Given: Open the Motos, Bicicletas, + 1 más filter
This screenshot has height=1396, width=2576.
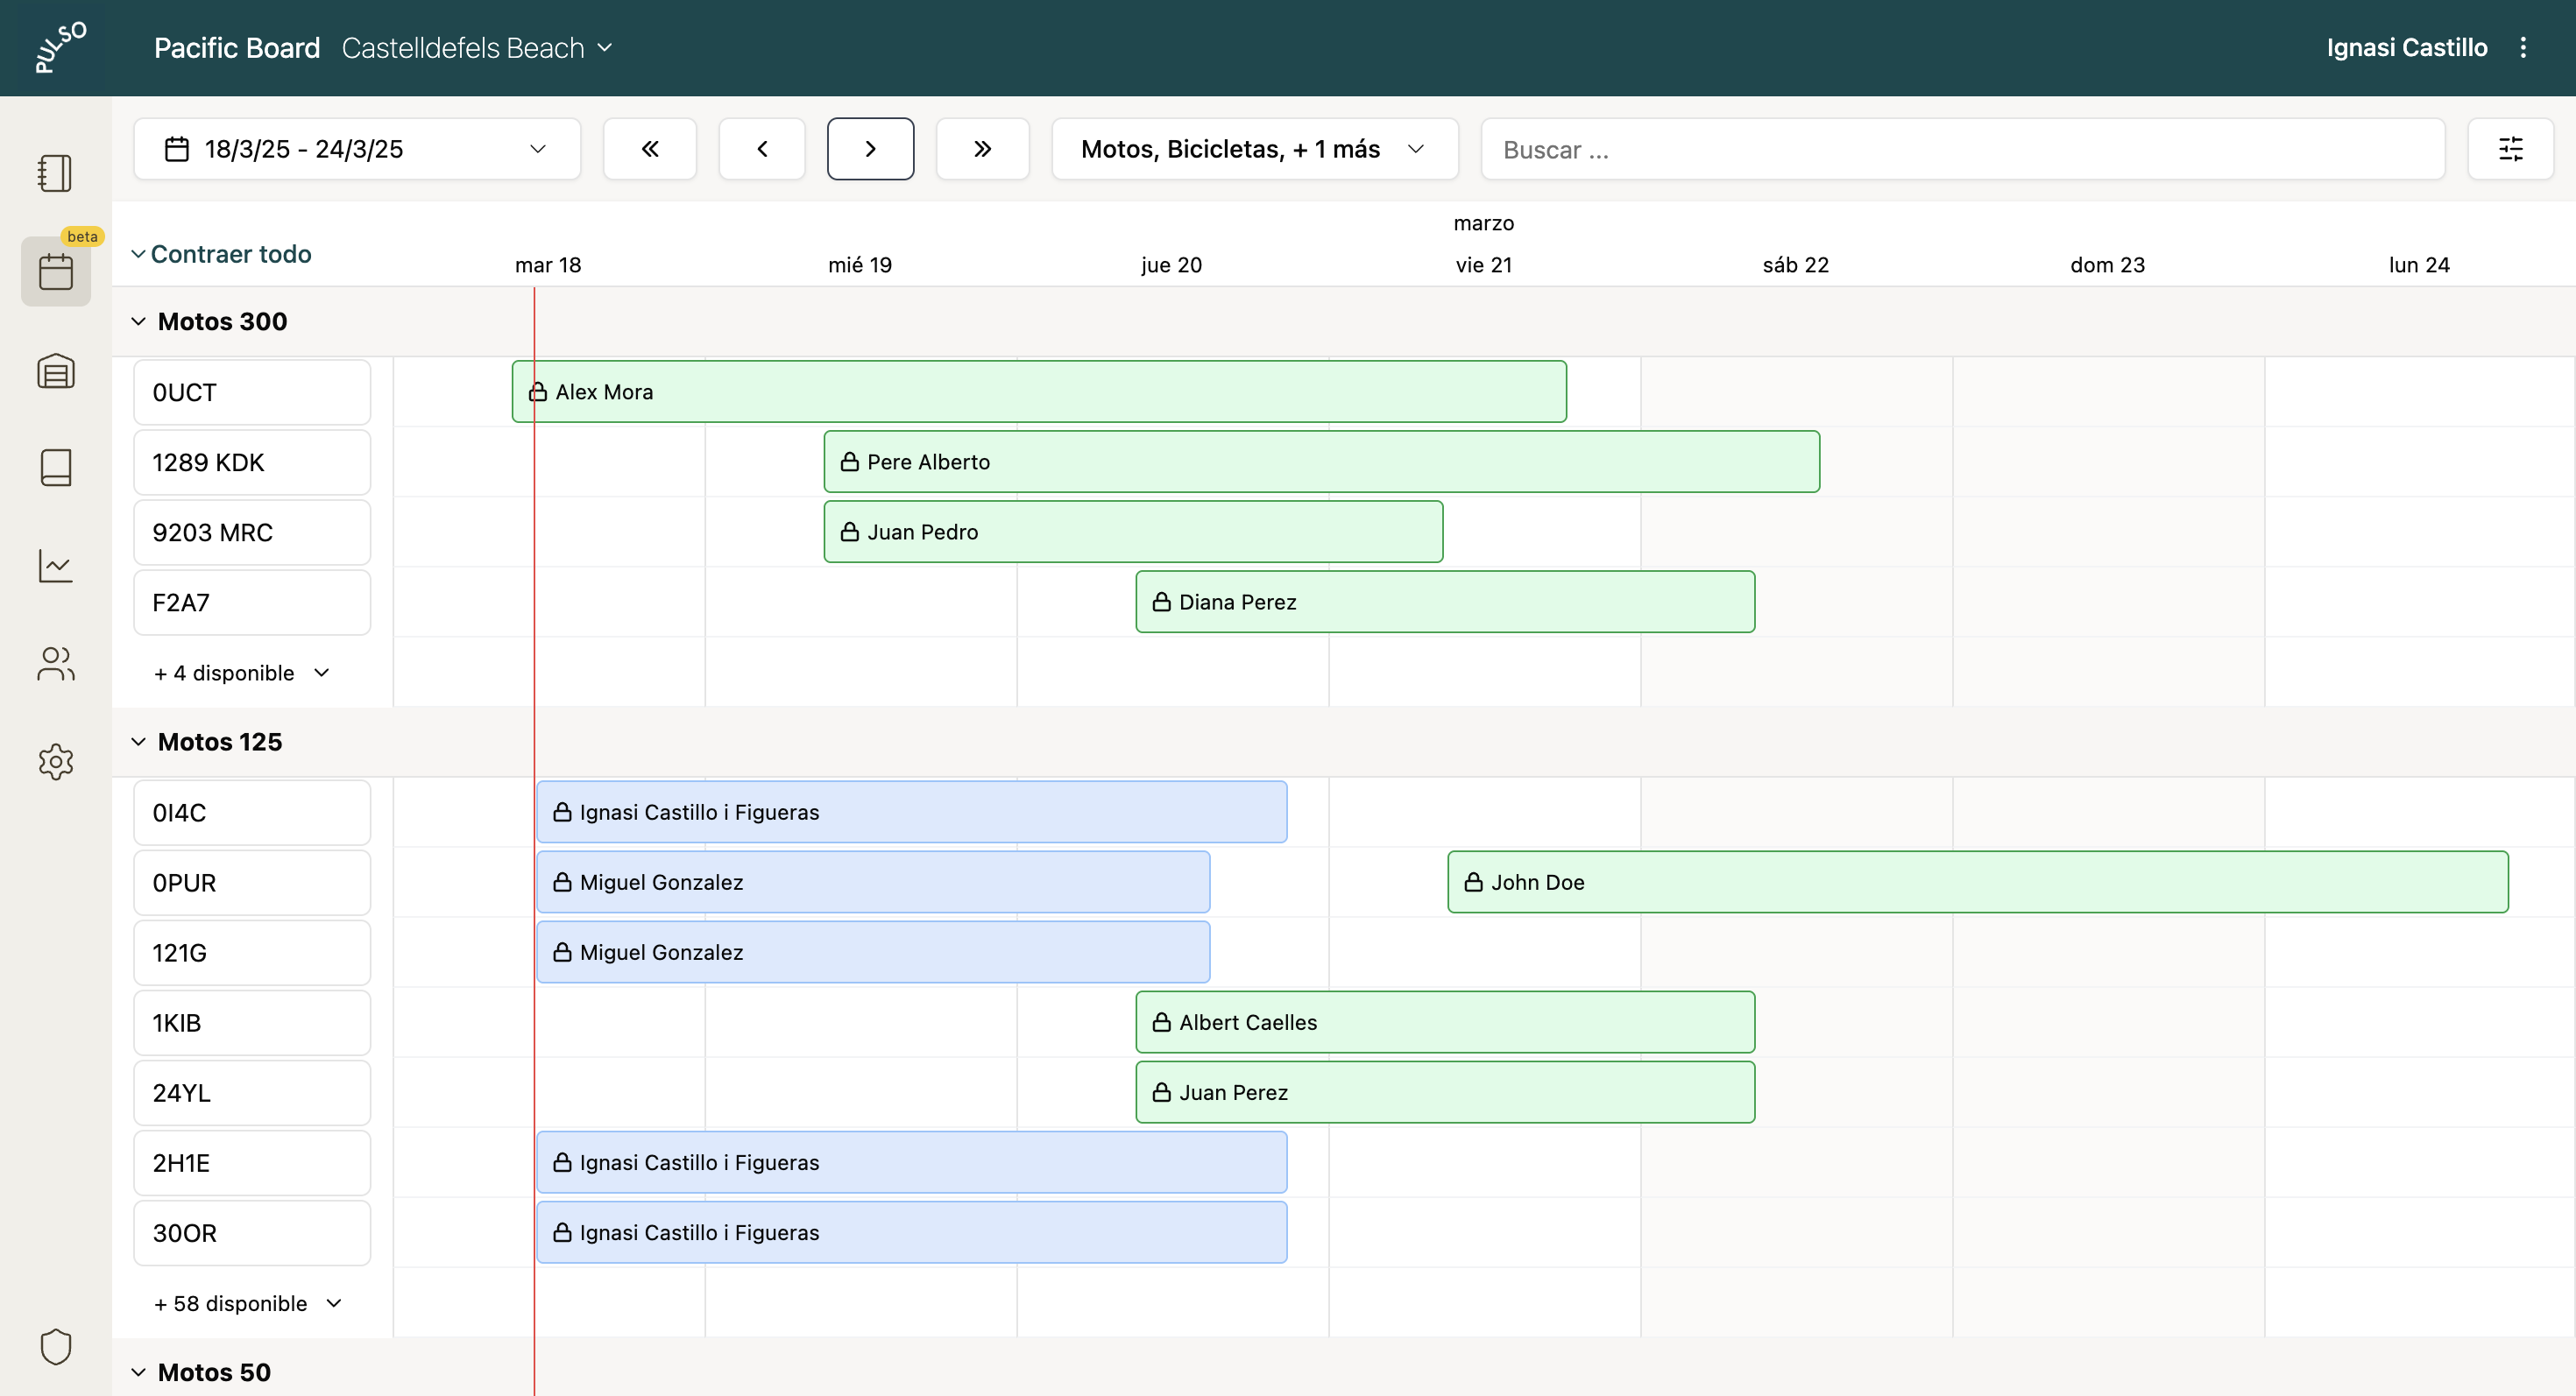Looking at the screenshot, I should pos(1254,149).
